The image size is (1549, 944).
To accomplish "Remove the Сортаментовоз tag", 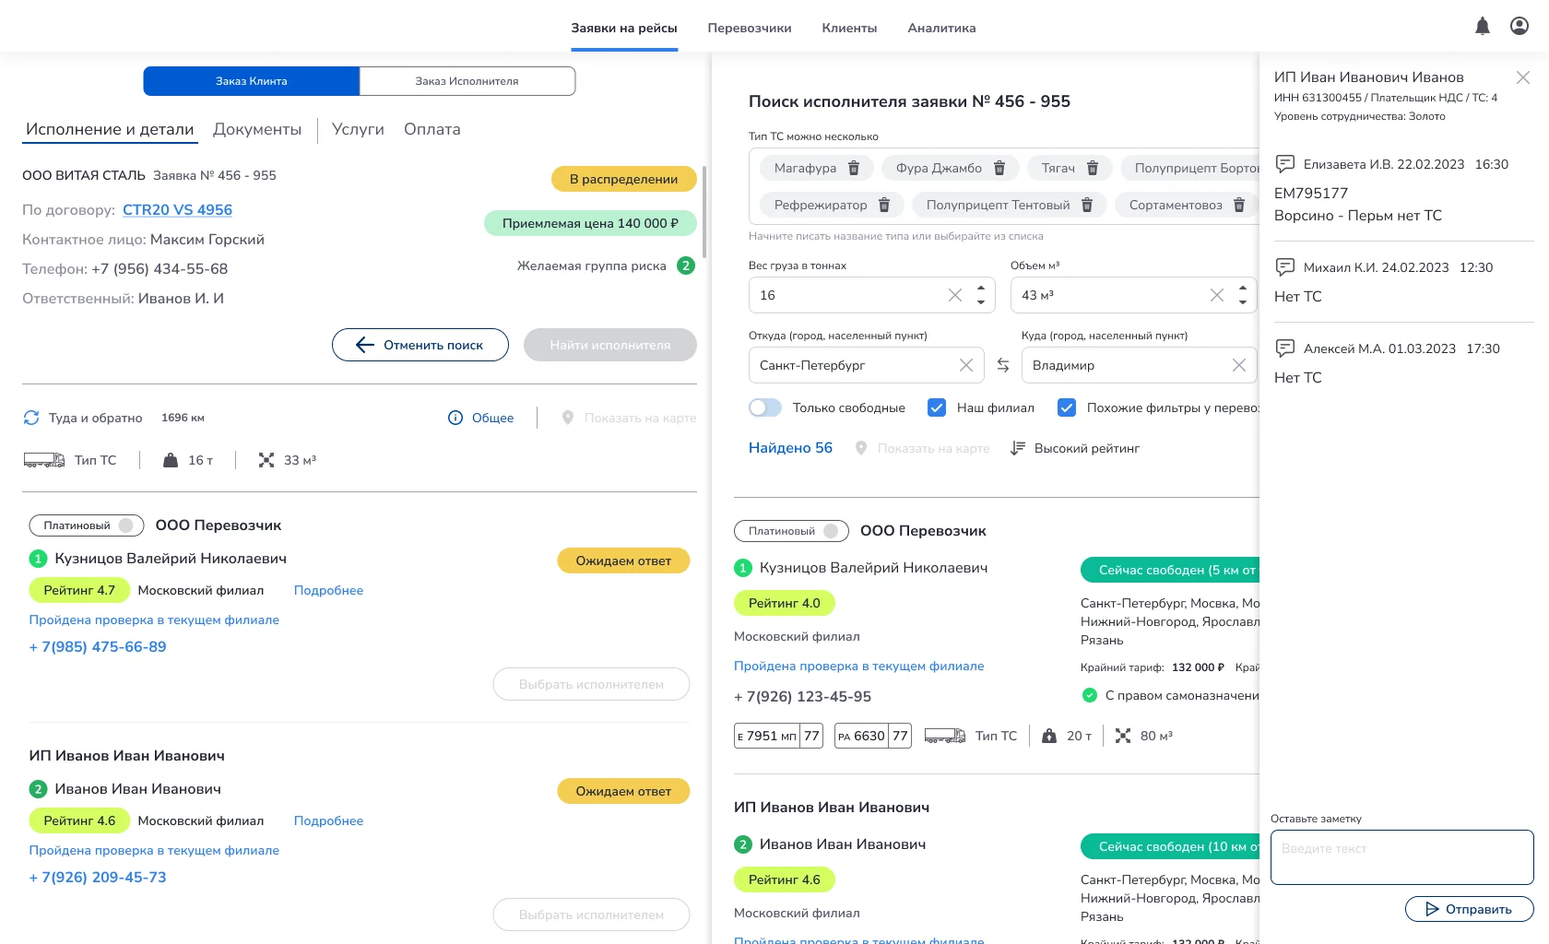I will (x=1239, y=205).
